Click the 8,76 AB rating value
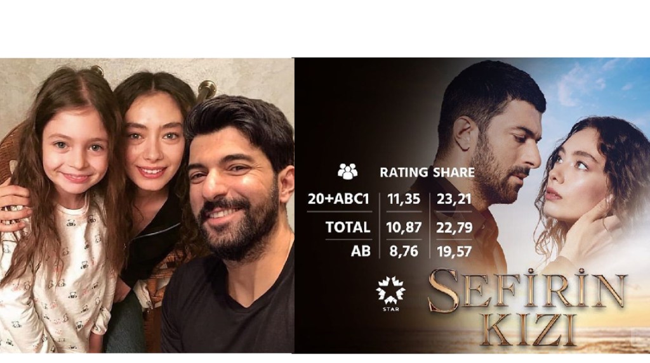Screen dimensions: 650x363 click(x=404, y=252)
